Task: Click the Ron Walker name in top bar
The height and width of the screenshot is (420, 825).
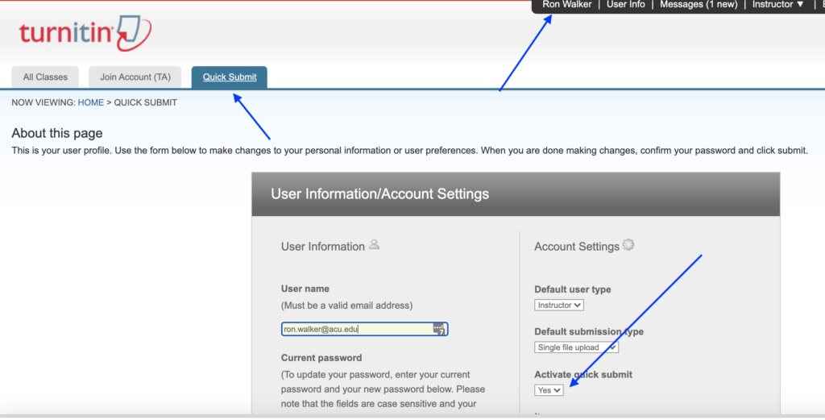Action: coord(567,5)
